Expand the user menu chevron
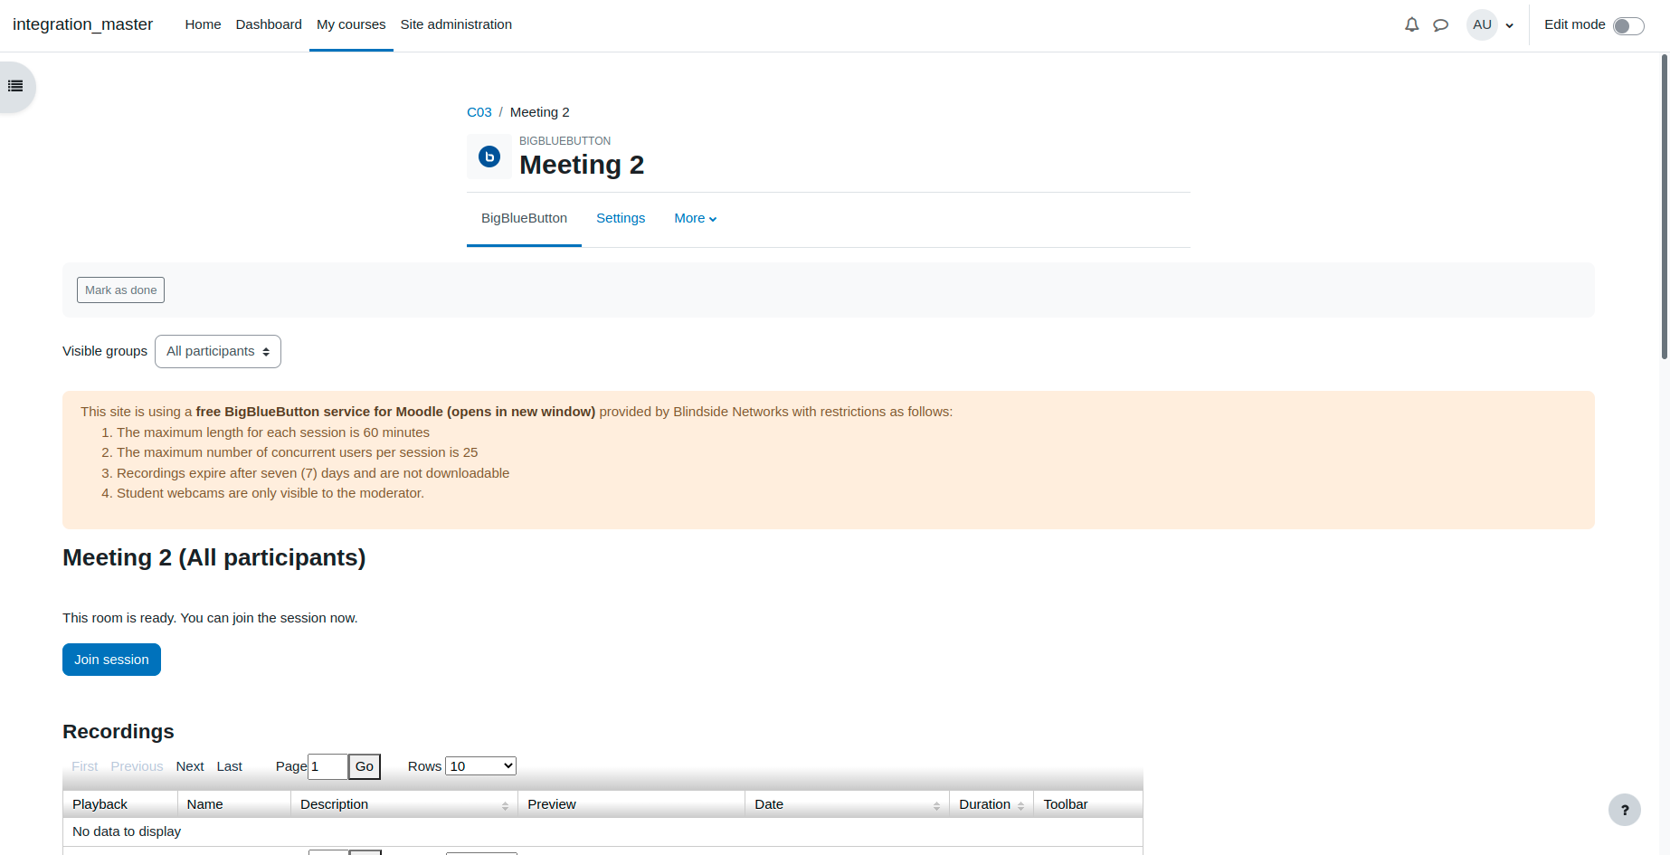Screen dimensions: 1670x855 point(1509,25)
